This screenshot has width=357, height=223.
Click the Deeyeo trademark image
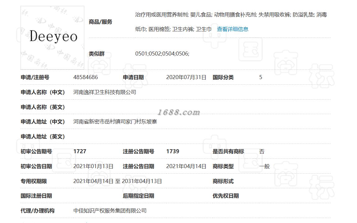[x=52, y=38]
